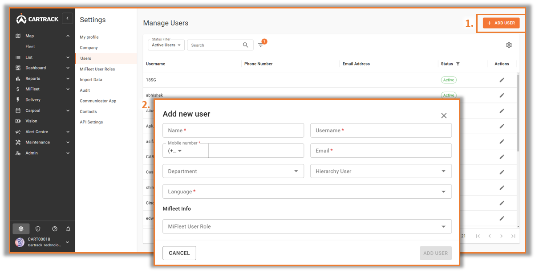Focus the Name field in the dialog
535x274 pixels.
233,131
